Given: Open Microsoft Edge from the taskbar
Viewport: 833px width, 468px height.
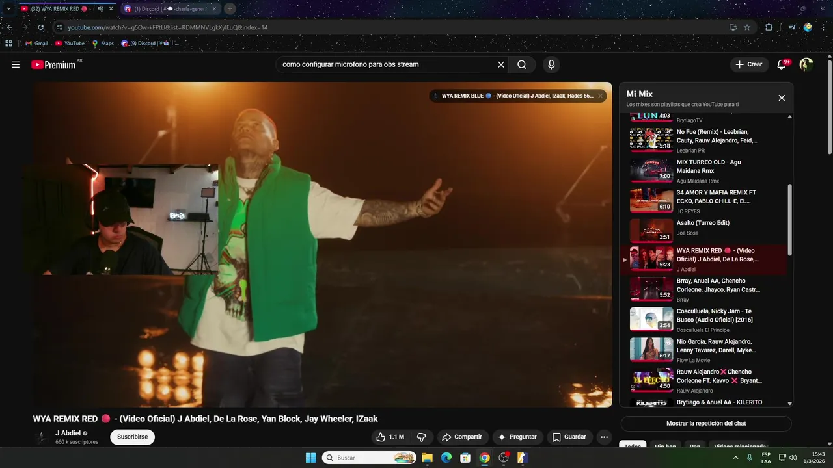Looking at the screenshot, I should [x=446, y=458].
